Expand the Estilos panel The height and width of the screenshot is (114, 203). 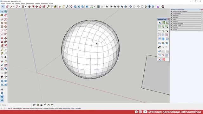187,20
